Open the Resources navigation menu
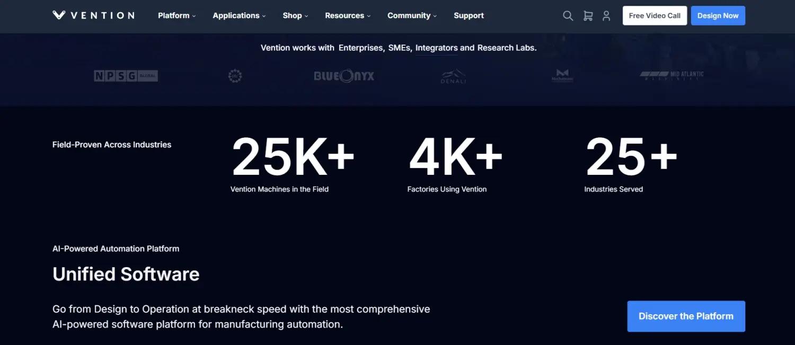 point(348,15)
